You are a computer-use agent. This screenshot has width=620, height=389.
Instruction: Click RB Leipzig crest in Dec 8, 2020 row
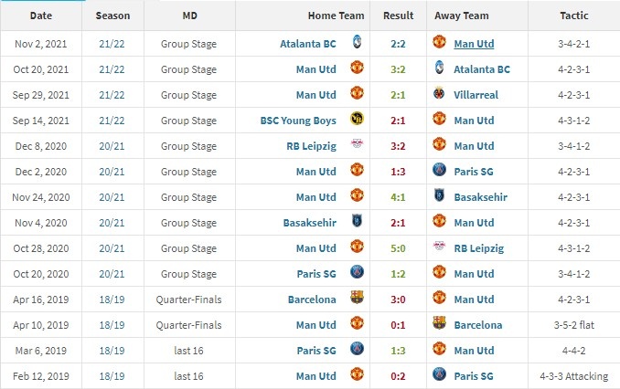pos(357,143)
